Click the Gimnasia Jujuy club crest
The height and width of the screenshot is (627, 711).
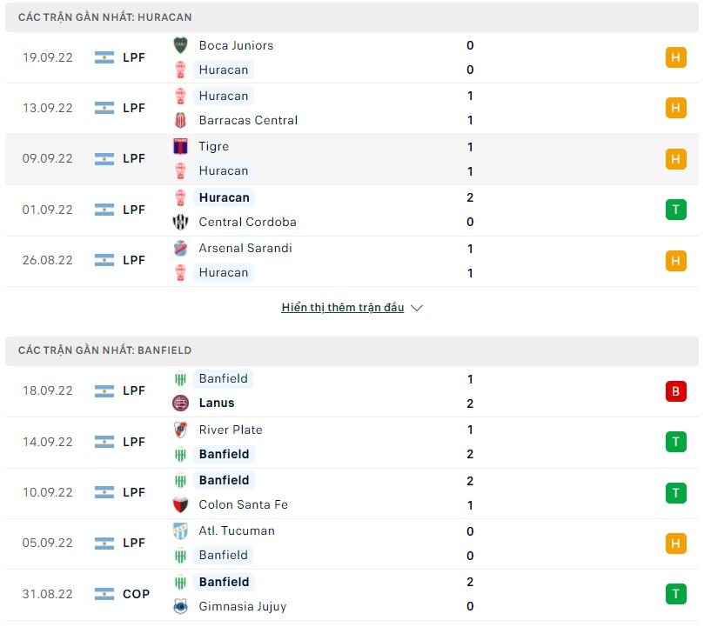tap(180, 606)
